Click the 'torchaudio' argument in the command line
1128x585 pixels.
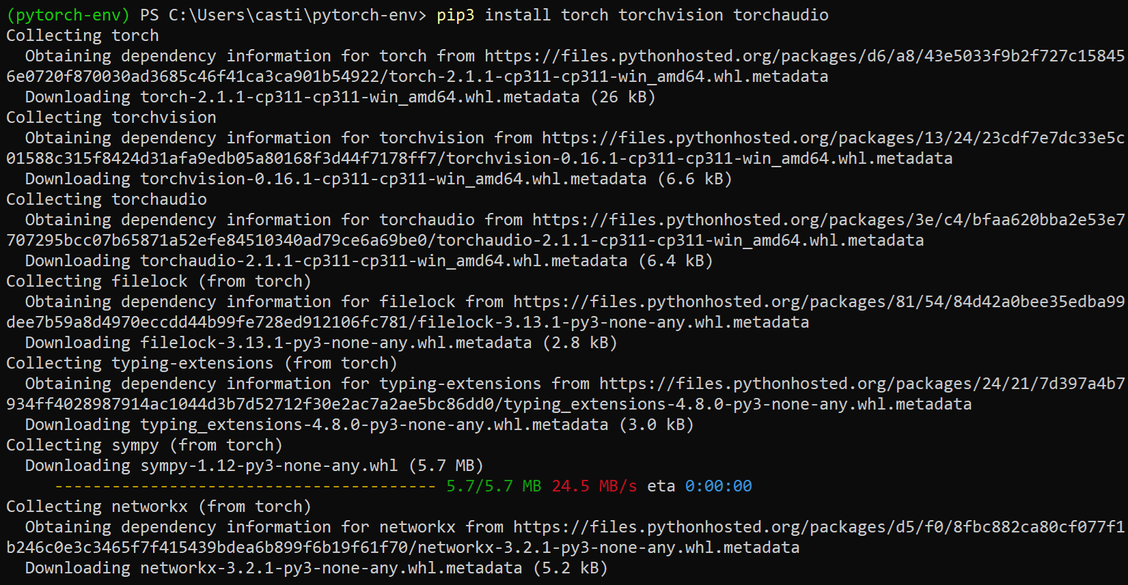pos(781,15)
